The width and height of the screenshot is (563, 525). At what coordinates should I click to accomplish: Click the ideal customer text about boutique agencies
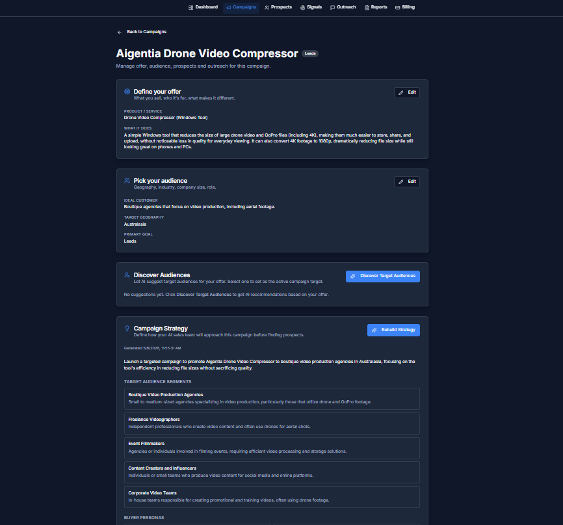click(x=200, y=207)
